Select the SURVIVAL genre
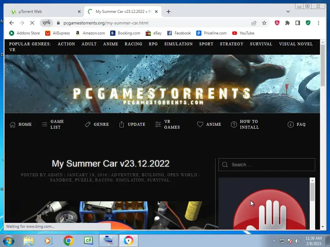Viewport: 330px width, 247px height. coord(261,44)
